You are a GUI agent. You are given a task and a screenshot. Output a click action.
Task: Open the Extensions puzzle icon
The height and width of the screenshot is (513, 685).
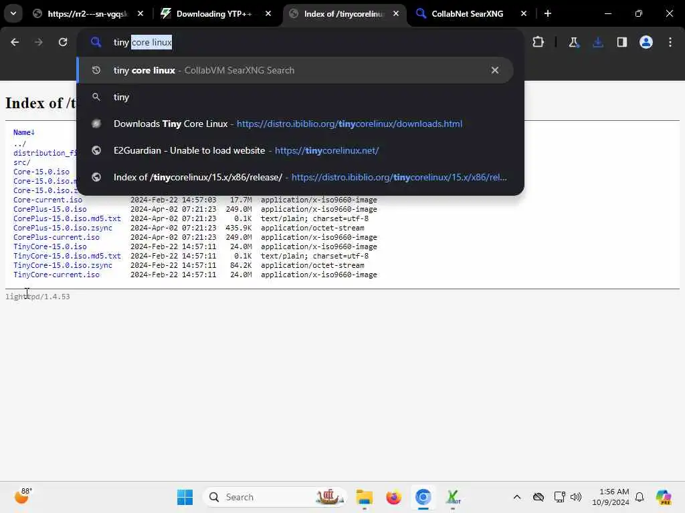539,42
